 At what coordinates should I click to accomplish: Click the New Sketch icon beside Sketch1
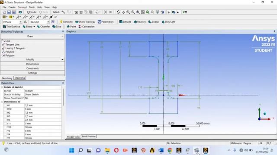tap(53, 22)
